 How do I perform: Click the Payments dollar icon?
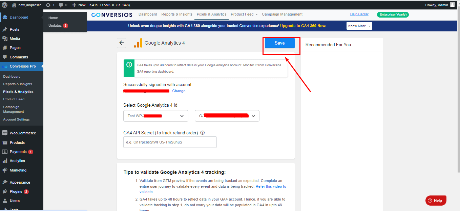[5, 152]
